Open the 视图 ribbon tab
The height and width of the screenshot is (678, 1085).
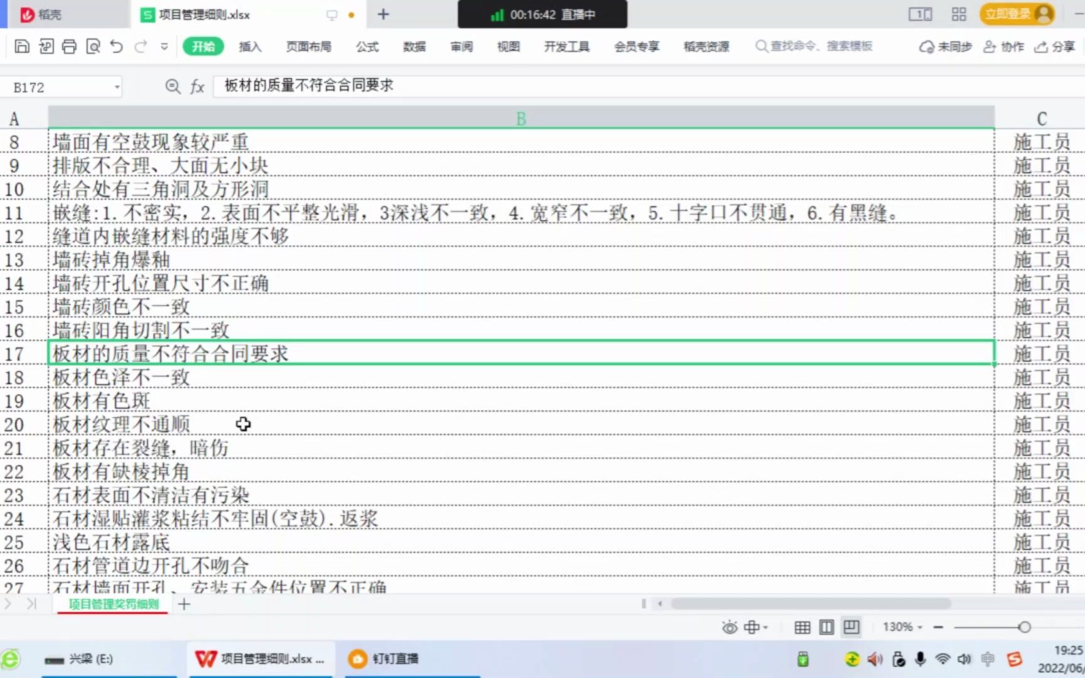click(x=509, y=46)
